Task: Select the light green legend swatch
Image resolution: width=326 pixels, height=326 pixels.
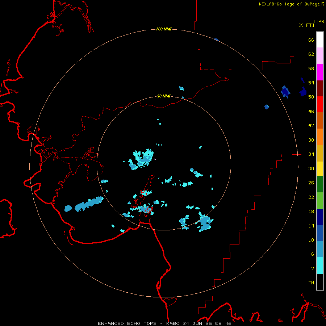Action: [320, 201]
